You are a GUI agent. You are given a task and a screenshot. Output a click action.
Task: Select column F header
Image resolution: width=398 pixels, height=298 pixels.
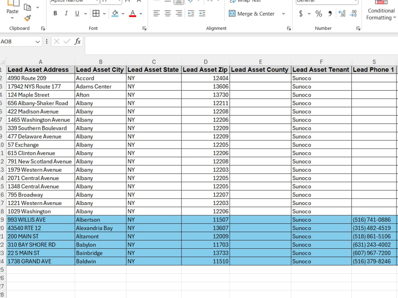coord(321,62)
